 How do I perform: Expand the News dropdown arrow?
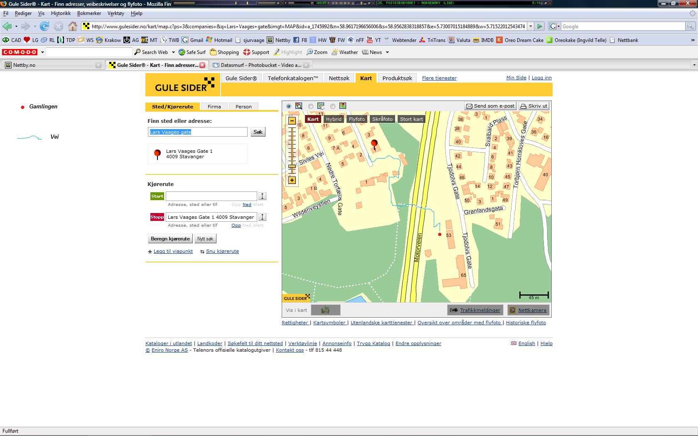coord(387,52)
